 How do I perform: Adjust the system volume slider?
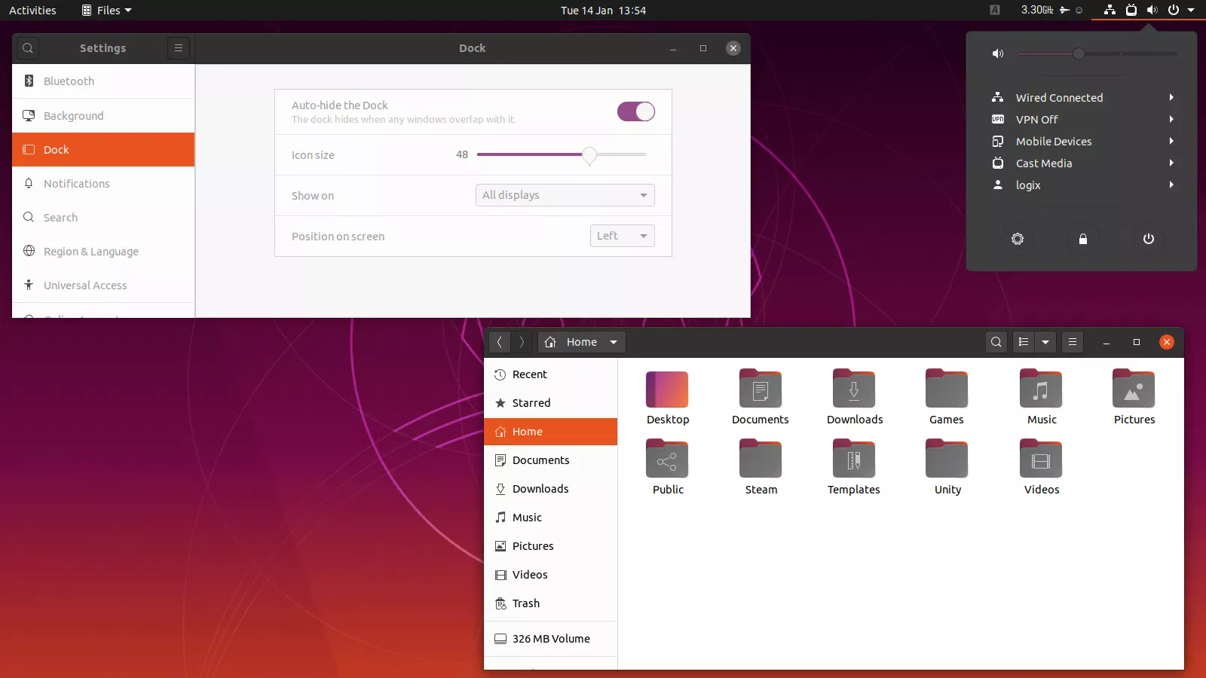click(x=1097, y=53)
